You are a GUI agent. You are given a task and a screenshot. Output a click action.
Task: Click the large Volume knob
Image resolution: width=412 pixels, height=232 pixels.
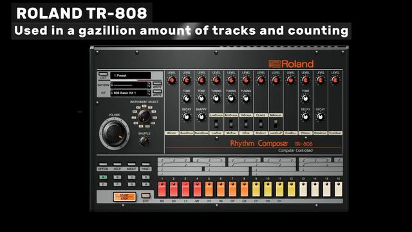[x=115, y=133]
